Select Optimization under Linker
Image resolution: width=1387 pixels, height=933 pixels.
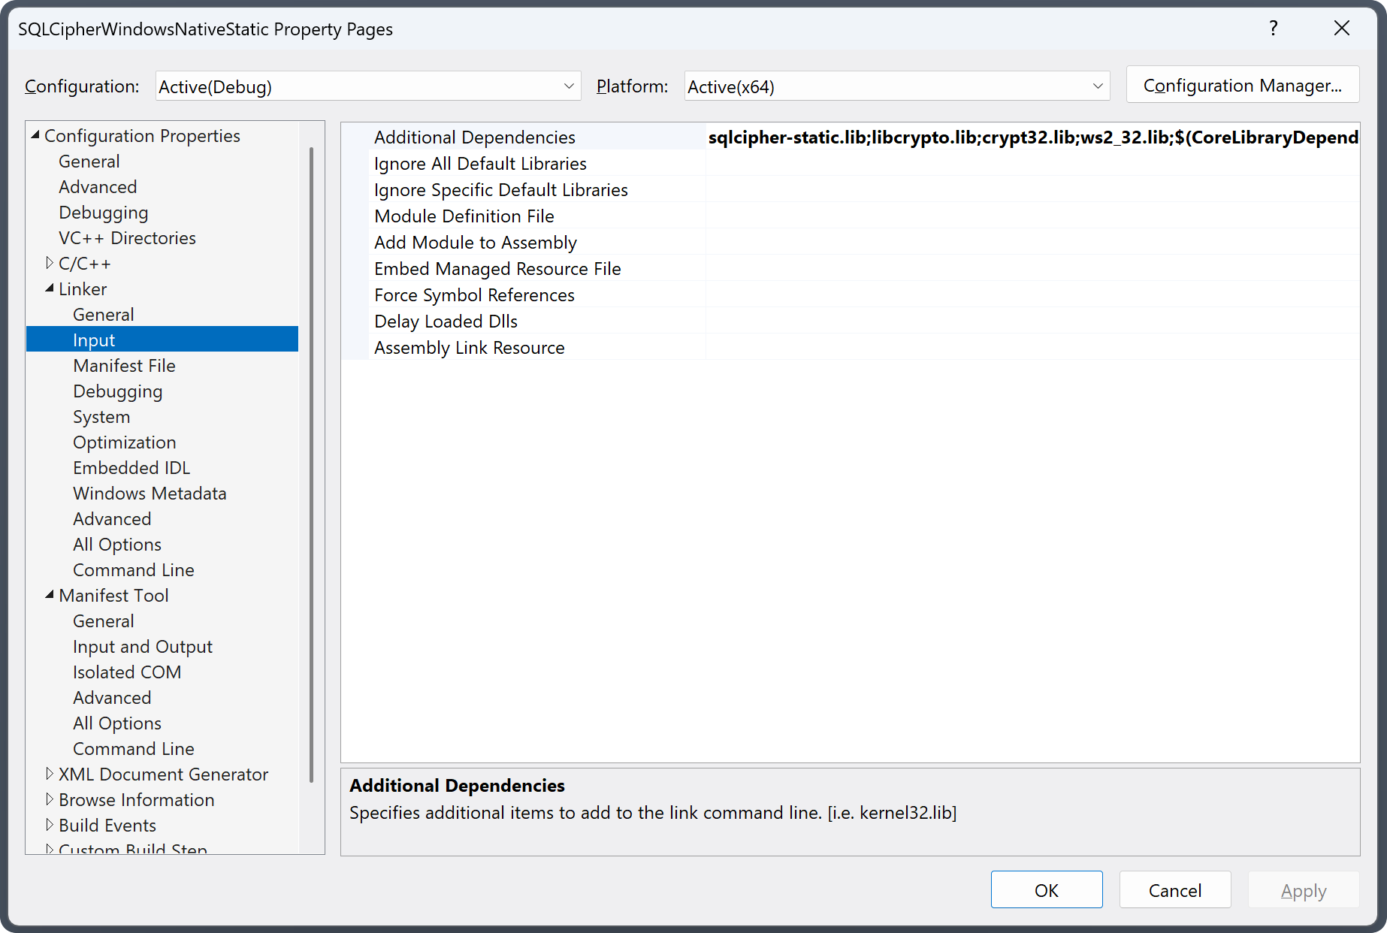125,442
